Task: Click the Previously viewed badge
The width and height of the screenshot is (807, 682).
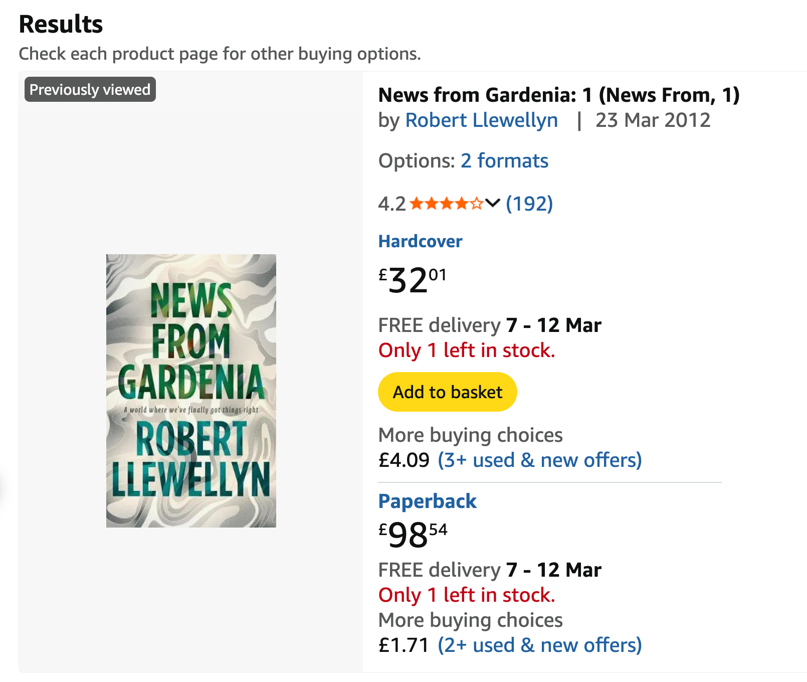Action: coord(90,90)
